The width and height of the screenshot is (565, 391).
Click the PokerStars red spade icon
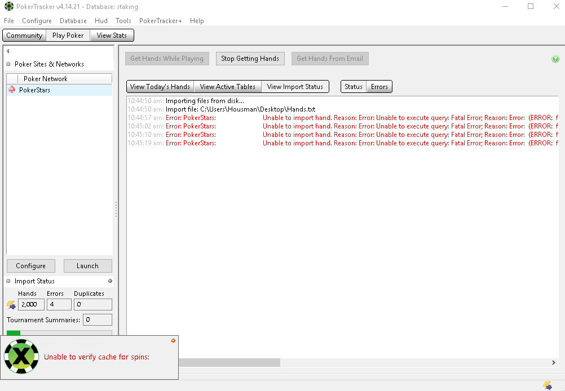click(12, 90)
